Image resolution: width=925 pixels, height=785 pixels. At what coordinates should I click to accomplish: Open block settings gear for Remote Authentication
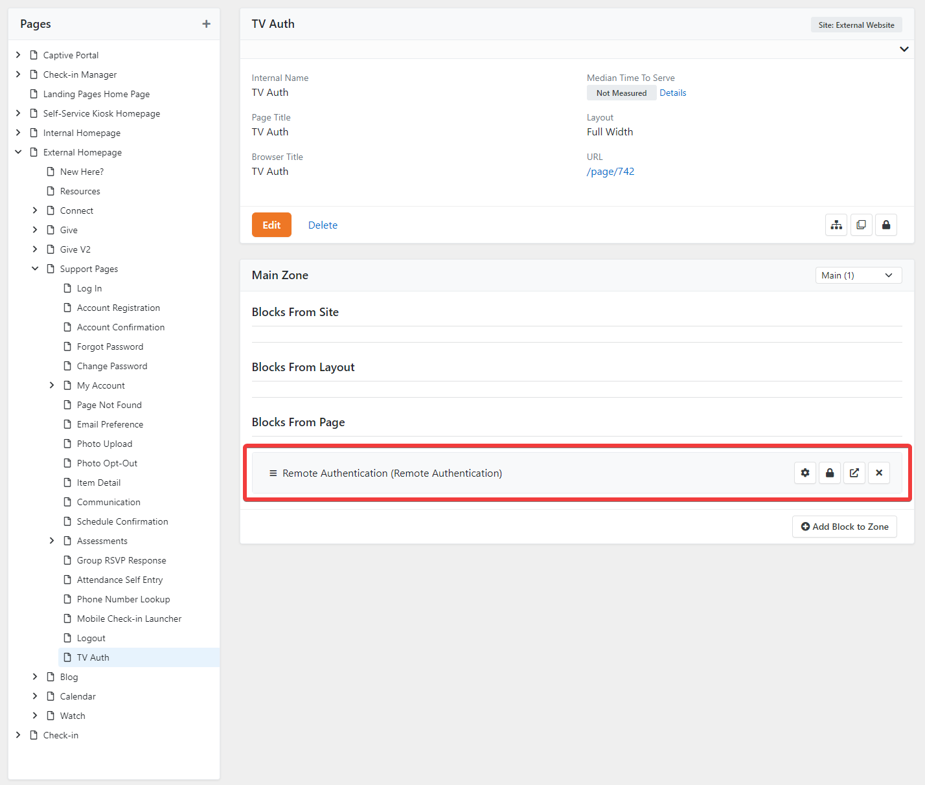(805, 473)
